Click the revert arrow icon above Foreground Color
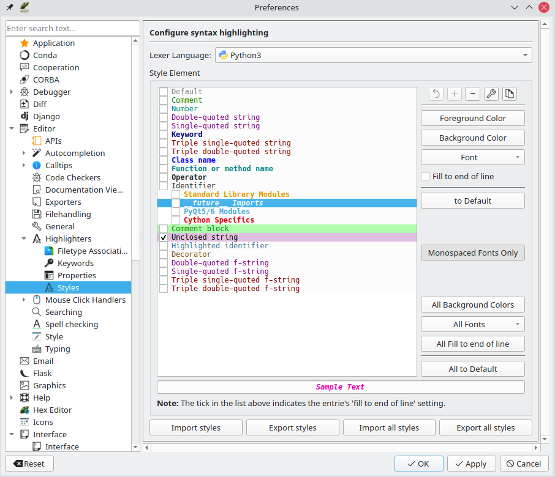This screenshot has height=477, width=555. point(436,94)
